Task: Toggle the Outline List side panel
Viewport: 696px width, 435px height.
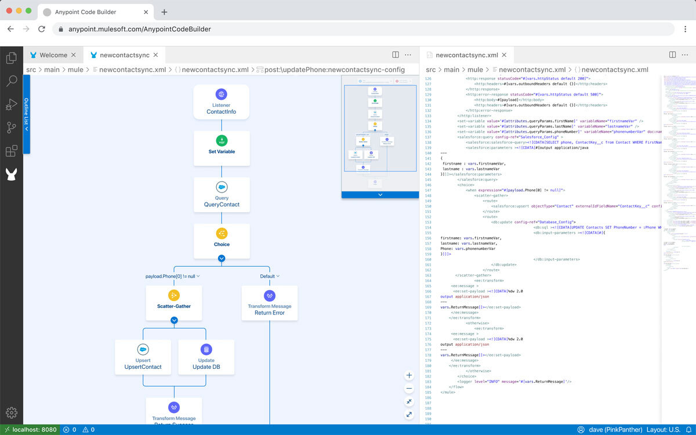Action: click(26, 114)
